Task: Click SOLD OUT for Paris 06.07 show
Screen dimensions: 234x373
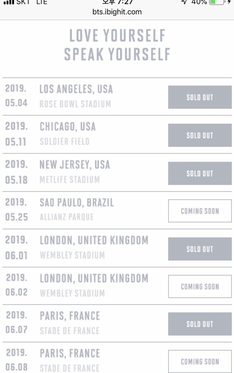Action: click(x=200, y=324)
